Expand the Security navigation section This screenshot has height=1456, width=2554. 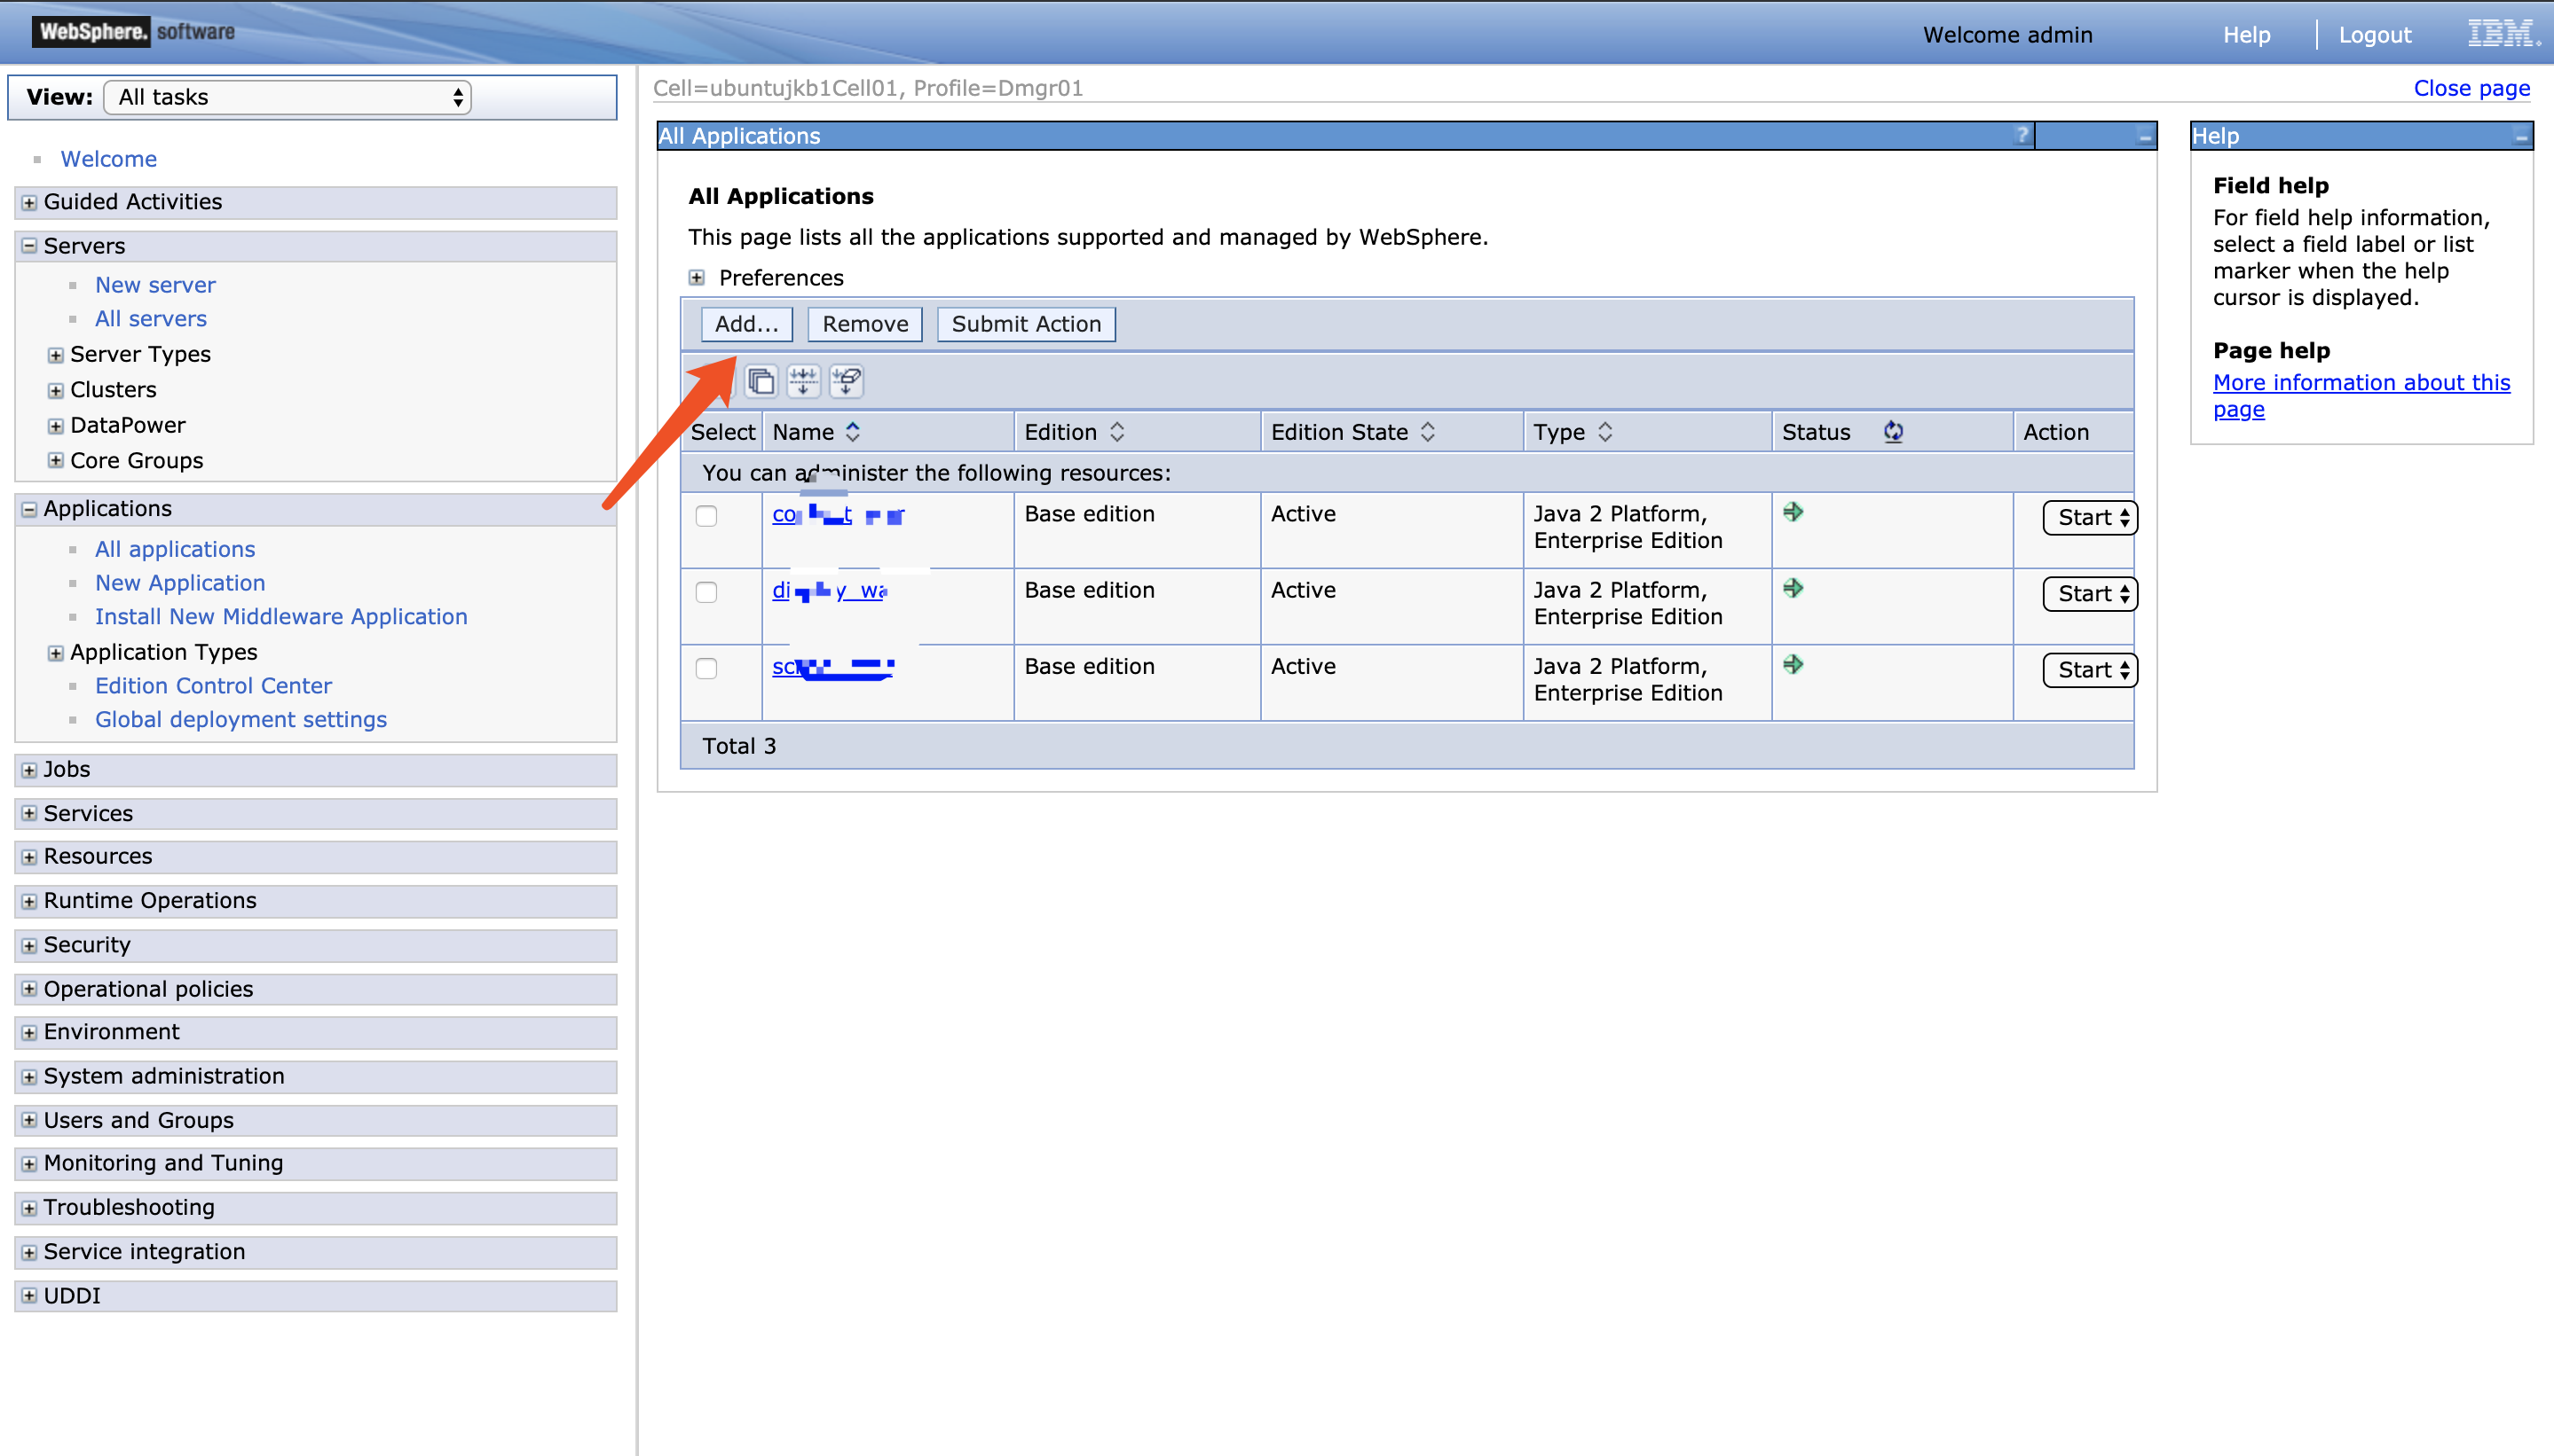coord(29,945)
